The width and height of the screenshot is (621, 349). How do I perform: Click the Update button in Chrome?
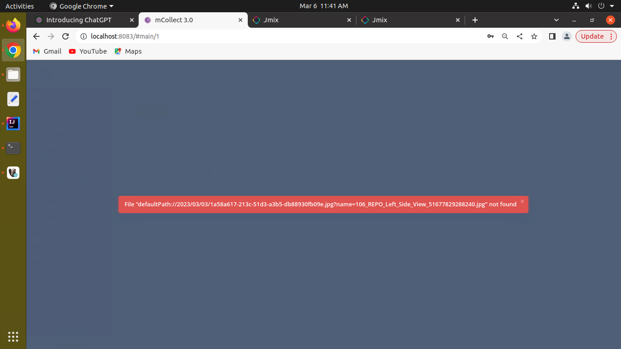pos(592,36)
